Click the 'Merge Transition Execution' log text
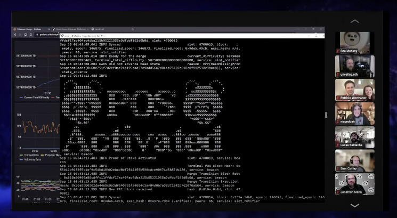The width and height of the screenshot is (397, 218). (213, 182)
